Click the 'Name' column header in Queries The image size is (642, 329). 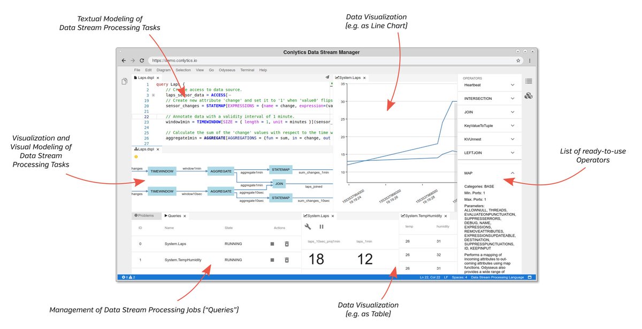170,228
